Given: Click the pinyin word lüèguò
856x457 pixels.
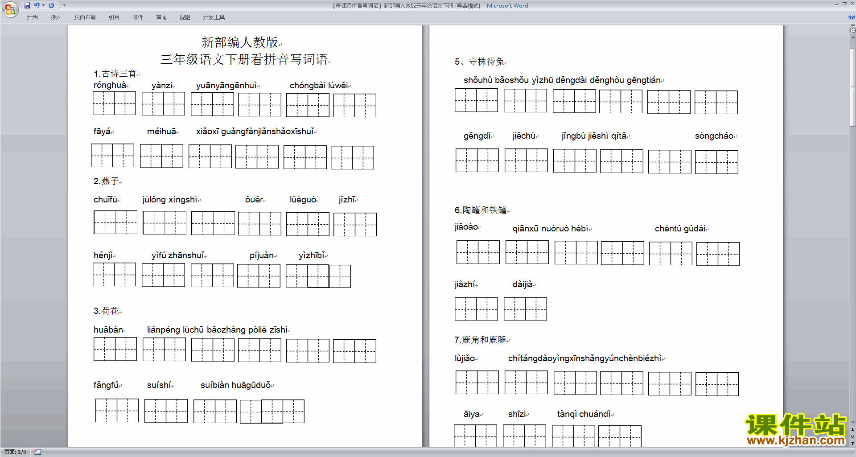Looking at the screenshot, I should point(303,200).
